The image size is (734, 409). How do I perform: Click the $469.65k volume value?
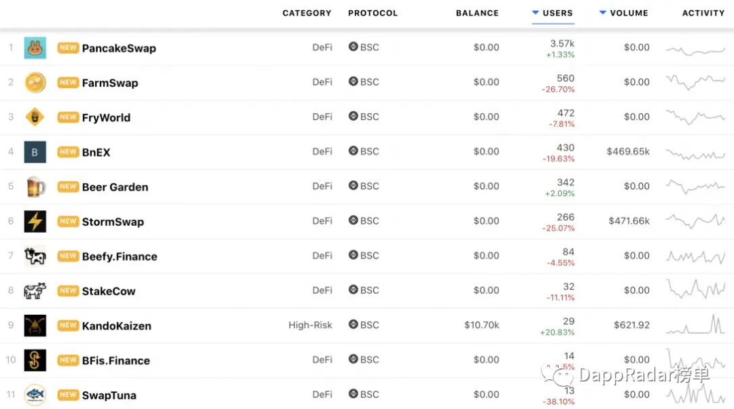click(628, 151)
